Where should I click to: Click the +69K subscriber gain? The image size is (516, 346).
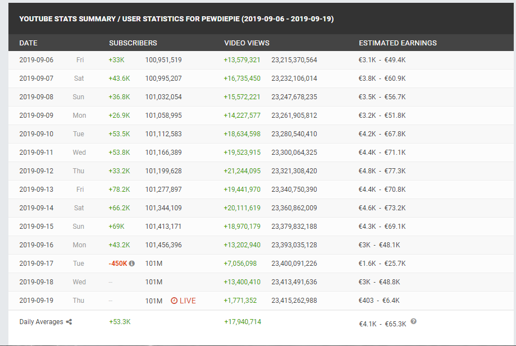tap(116, 227)
